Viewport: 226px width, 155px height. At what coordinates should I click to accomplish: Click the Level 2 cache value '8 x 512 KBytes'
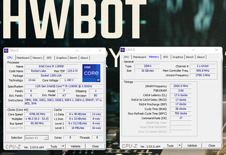tap(78, 123)
